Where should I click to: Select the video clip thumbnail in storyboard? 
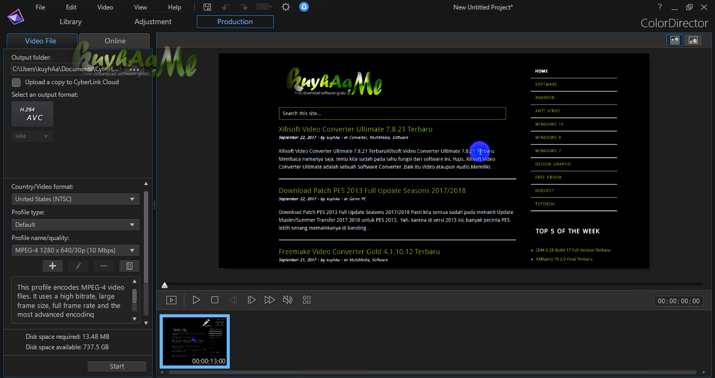tap(194, 341)
